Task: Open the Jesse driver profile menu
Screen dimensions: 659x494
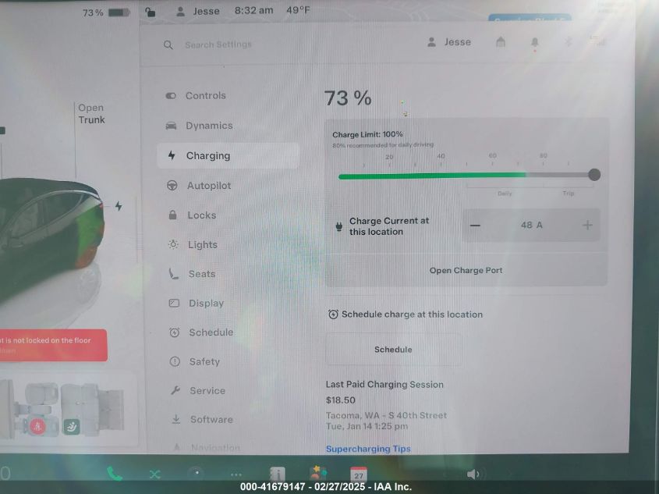Action: pos(449,42)
